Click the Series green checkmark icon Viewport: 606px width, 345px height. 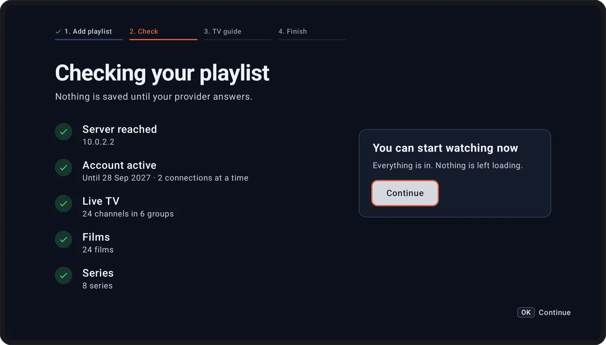(x=64, y=275)
